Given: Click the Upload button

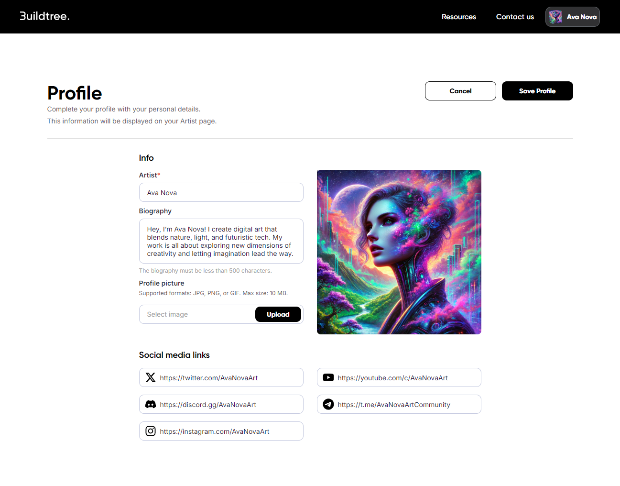Looking at the screenshot, I should (278, 314).
